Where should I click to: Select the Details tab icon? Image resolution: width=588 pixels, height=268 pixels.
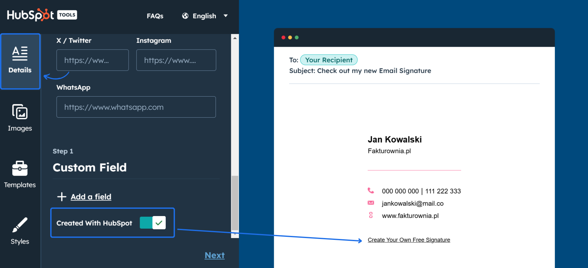pos(20,53)
